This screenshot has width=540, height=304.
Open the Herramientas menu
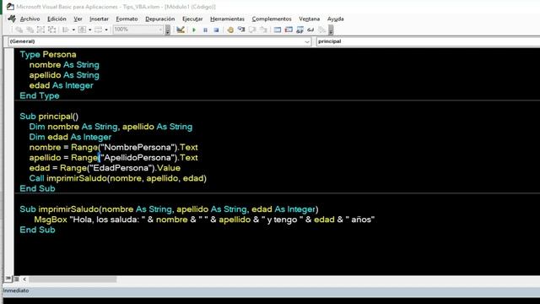(227, 19)
